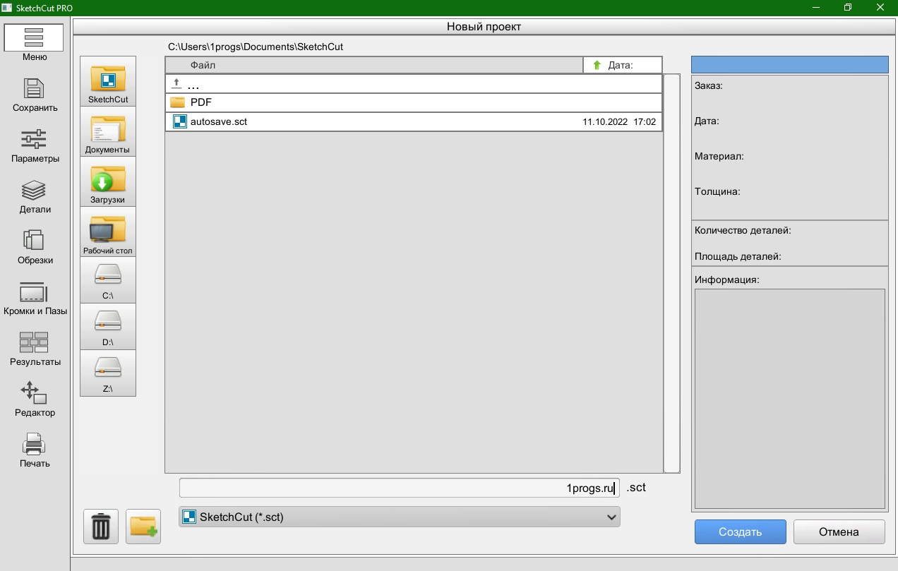Go to Рабочий стол folder shortcut
Screen dimensions: 898x571
pyautogui.click(x=108, y=232)
